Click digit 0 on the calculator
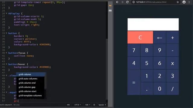Viewport: 193px width, 108px height. coord(160,88)
